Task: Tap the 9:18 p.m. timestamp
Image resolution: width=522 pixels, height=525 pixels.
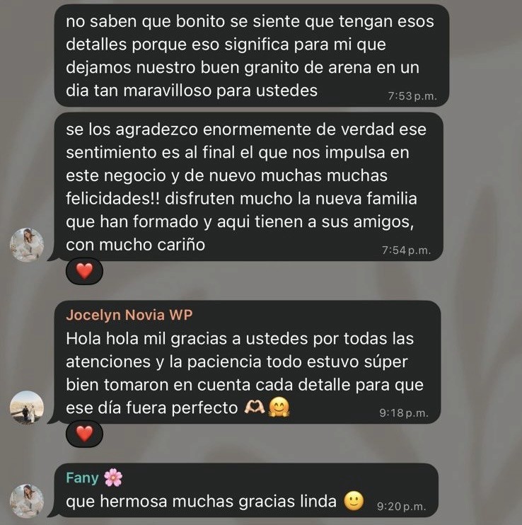Action: coord(404,412)
